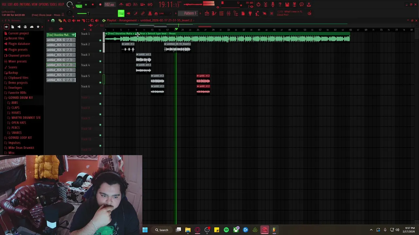The width and height of the screenshot is (419, 235).
Task: Expand the GOYARD DRUM KIT folder
Action: tap(20, 98)
